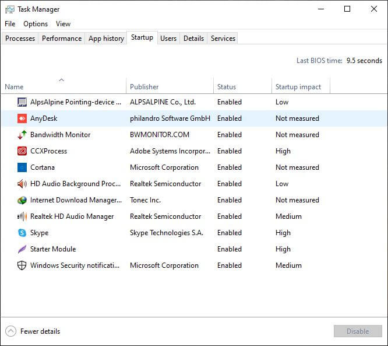The image size is (388, 346).
Task: Click the Medium impact for Realtek HD Audio Manager
Action: [288, 216]
